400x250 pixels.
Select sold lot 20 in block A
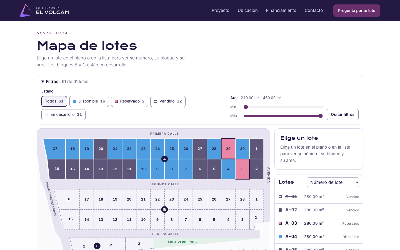[101, 149]
